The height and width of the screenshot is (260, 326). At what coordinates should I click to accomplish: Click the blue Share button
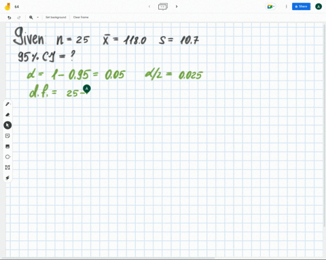click(301, 7)
